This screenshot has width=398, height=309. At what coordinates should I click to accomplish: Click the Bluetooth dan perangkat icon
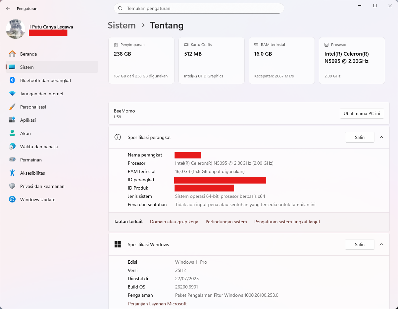click(12, 80)
